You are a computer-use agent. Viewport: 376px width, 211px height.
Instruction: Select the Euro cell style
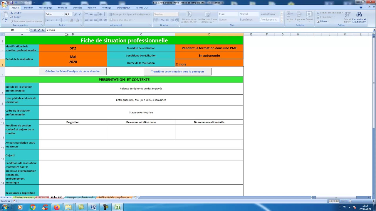[228, 14]
